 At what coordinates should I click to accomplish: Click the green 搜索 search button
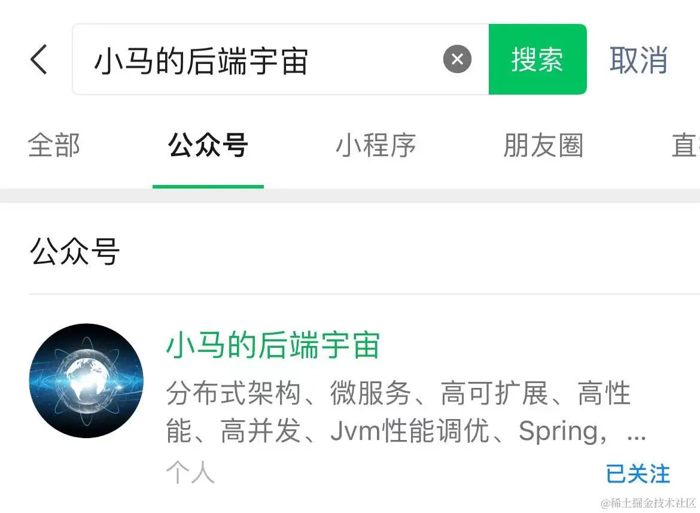[537, 59]
